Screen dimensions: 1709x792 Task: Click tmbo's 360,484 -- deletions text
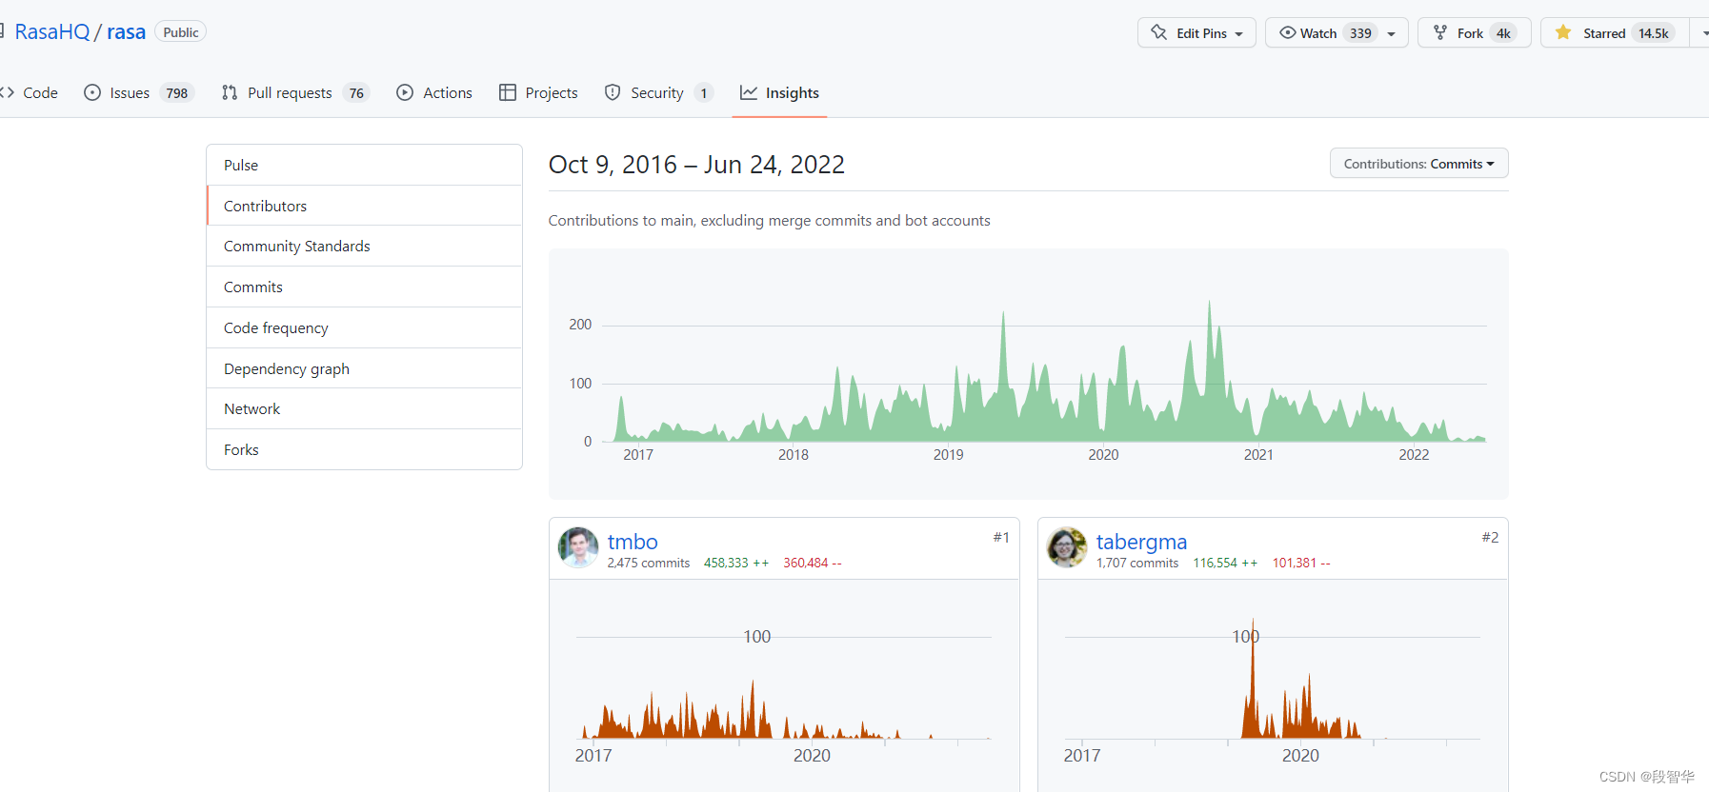[x=813, y=563]
